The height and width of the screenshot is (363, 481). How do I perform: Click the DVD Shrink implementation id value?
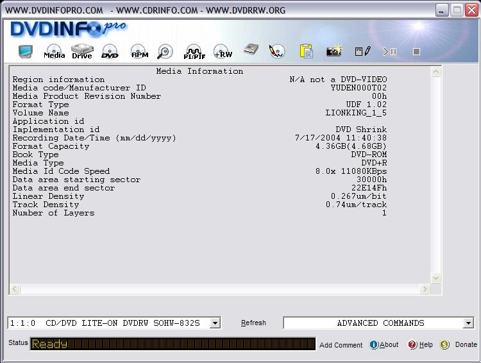[x=361, y=130]
